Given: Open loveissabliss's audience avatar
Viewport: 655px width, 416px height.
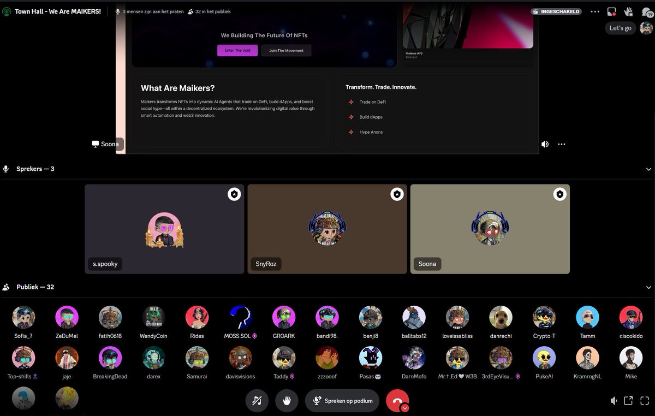Looking at the screenshot, I should (x=457, y=317).
